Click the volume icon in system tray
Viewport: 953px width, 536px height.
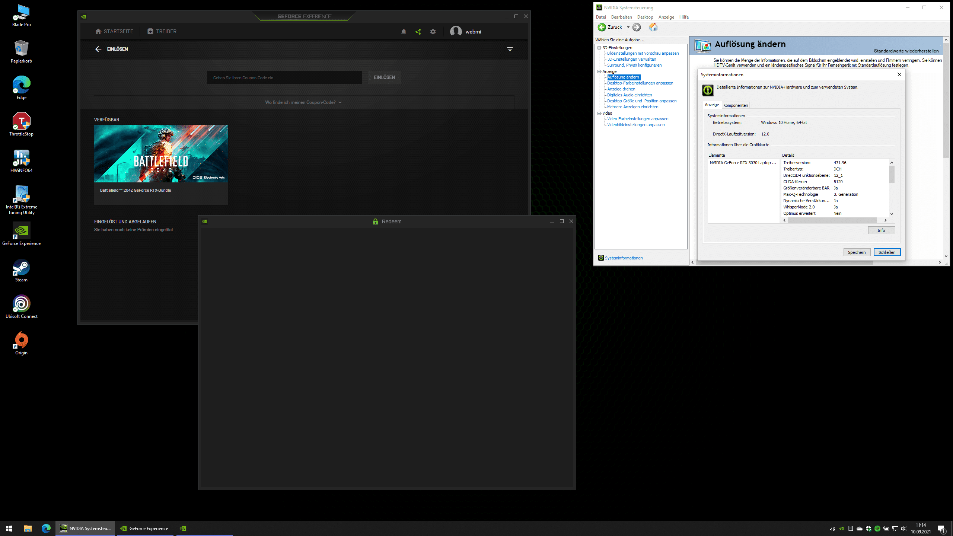pos(903,529)
